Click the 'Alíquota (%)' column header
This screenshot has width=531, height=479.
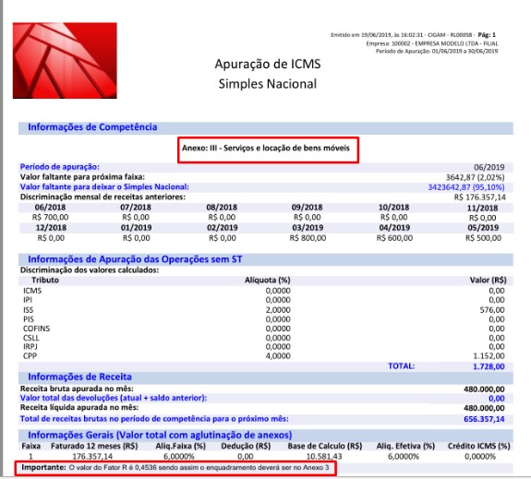(x=268, y=280)
